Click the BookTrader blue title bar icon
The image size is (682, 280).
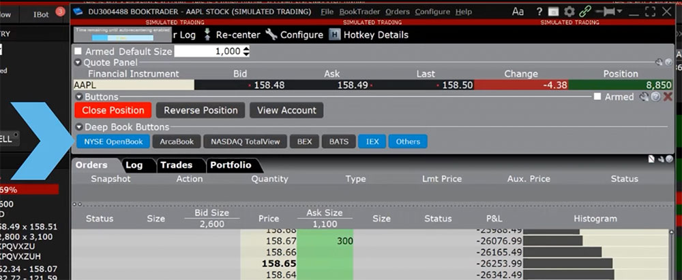coord(78,12)
